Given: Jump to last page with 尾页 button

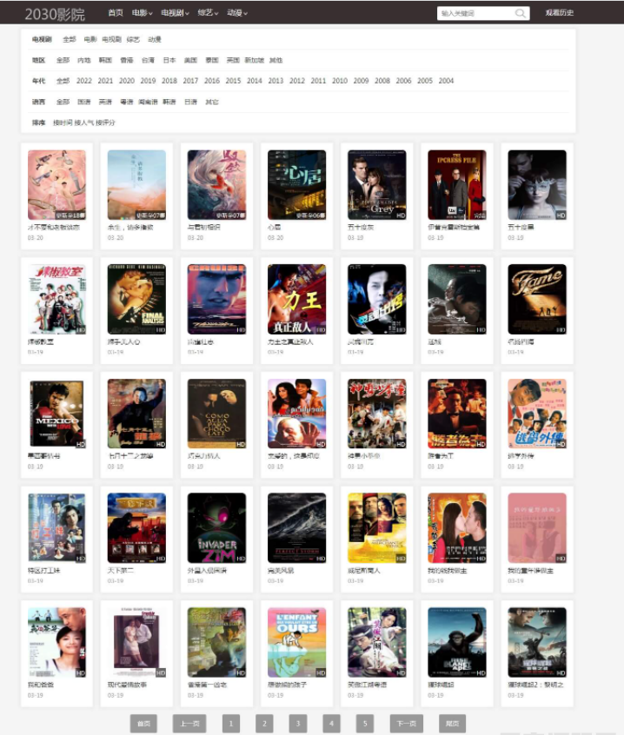Looking at the screenshot, I should point(452,724).
